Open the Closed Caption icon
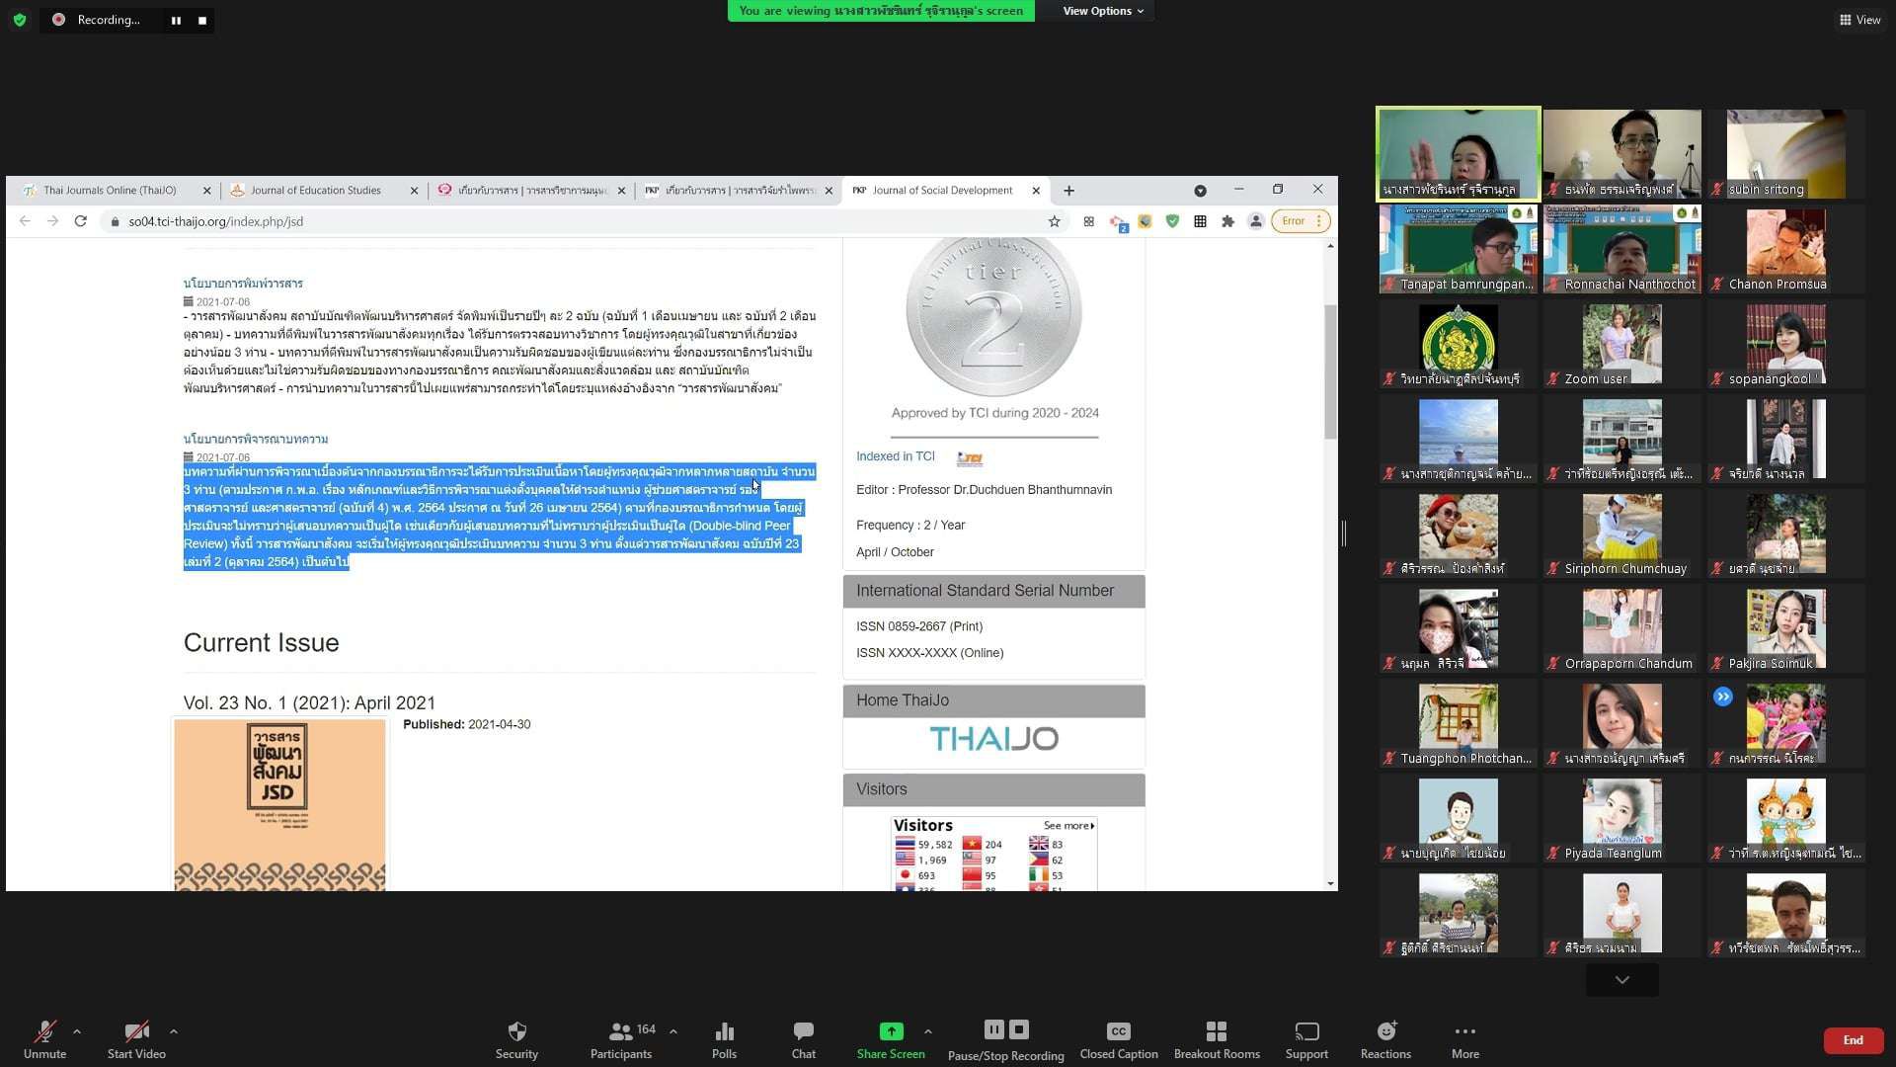Image resolution: width=1896 pixels, height=1067 pixels. 1118,1032
